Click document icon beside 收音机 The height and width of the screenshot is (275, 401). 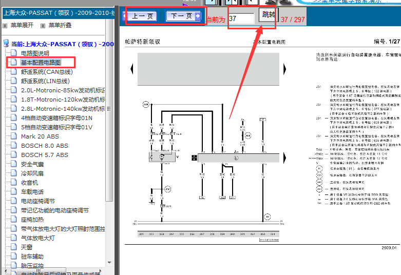point(14,182)
